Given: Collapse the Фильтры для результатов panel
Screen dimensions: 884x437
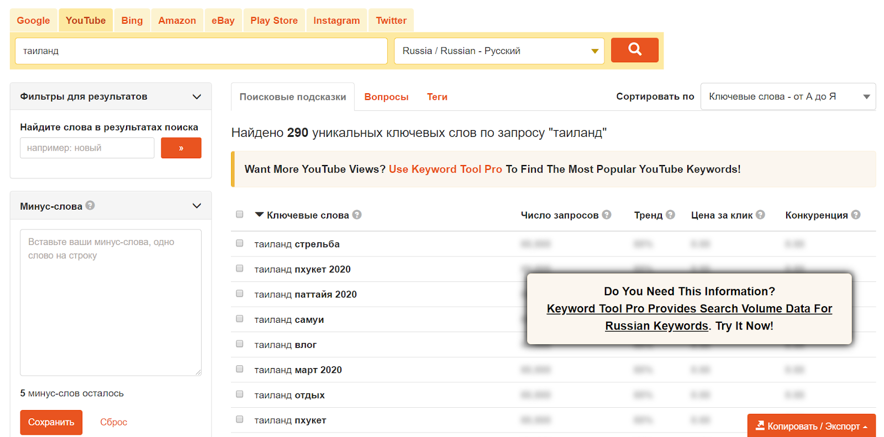Looking at the screenshot, I should click(196, 97).
